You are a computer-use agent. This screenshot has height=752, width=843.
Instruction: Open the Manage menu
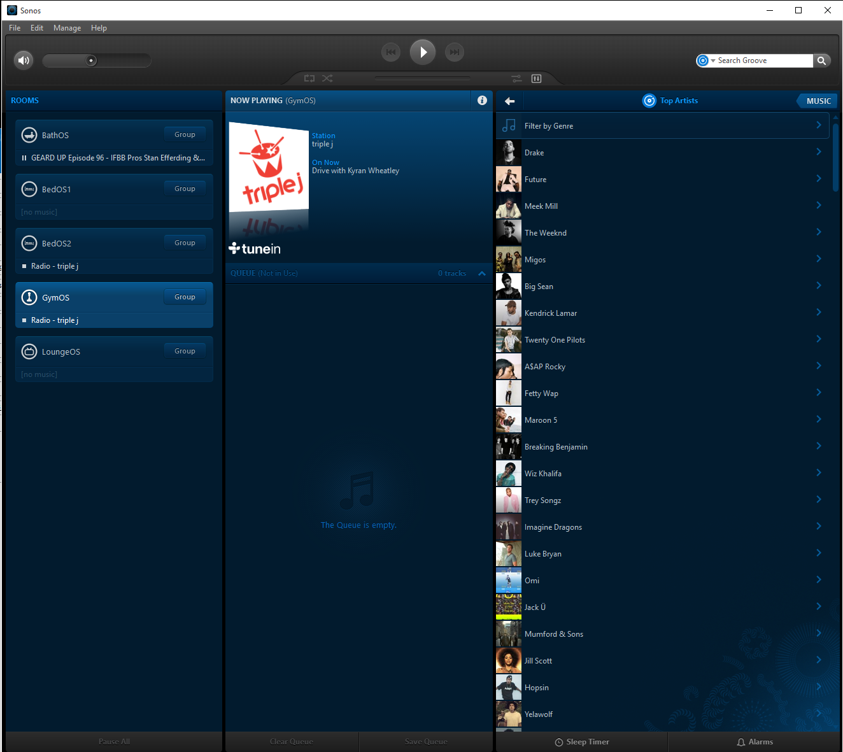[x=67, y=28]
